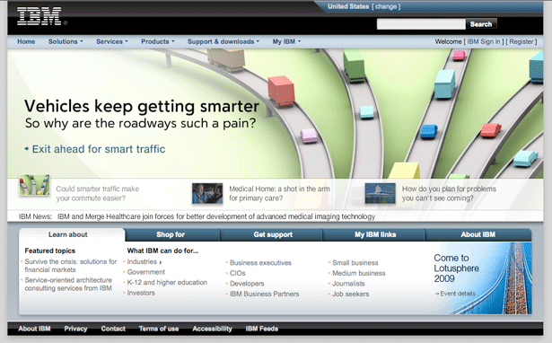Click the smarter traffic roads thumbnail
The image size is (552, 343).
click(x=34, y=185)
